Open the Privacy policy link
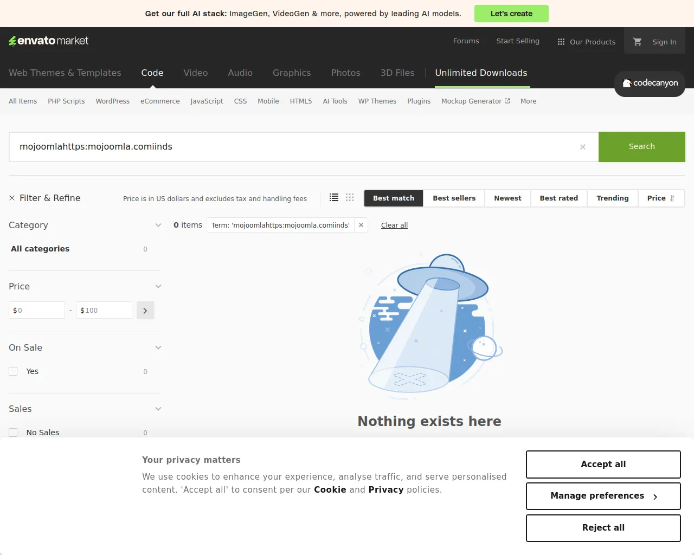The width and height of the screenshot is (694, 555). point(386,489)
